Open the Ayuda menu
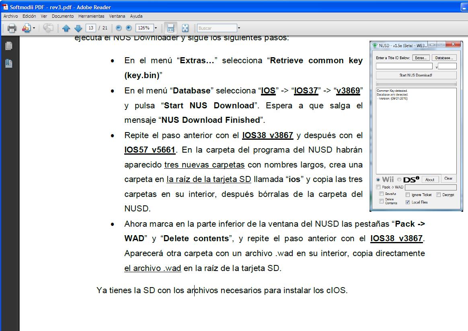The image size is (468, 331). coord(136,16)
